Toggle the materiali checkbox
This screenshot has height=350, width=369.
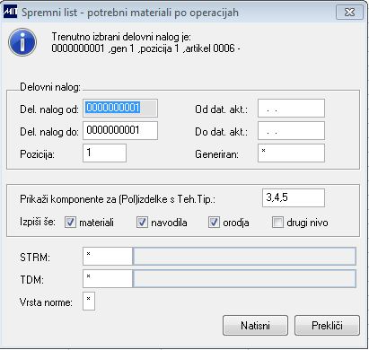(70, 223)
